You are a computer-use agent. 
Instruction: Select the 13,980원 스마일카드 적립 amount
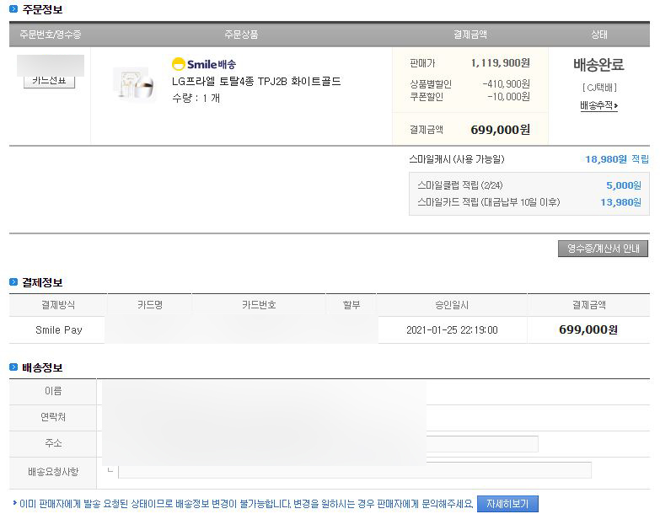(620, 202)
